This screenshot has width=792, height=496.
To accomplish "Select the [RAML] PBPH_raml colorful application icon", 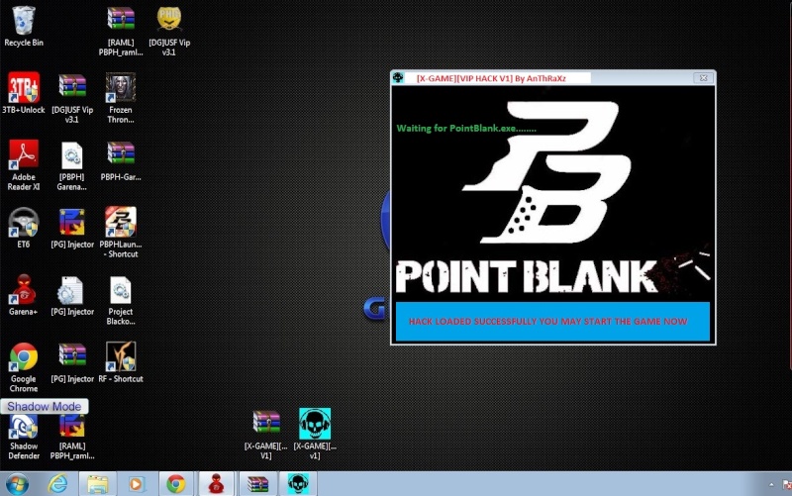I will pos(72,426).
